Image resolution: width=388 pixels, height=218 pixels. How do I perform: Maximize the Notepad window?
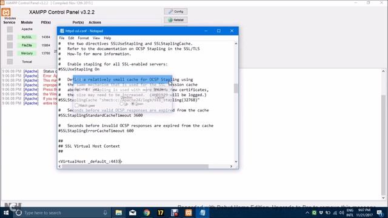219,31
